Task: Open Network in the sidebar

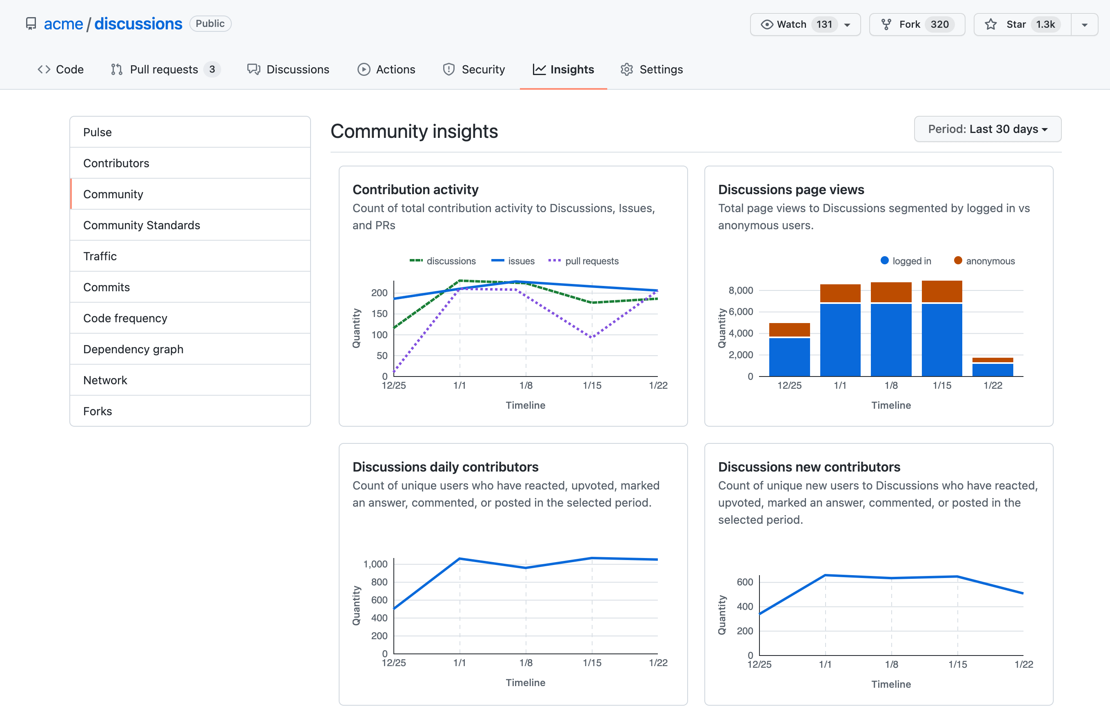Action: [x=190, y=380]
